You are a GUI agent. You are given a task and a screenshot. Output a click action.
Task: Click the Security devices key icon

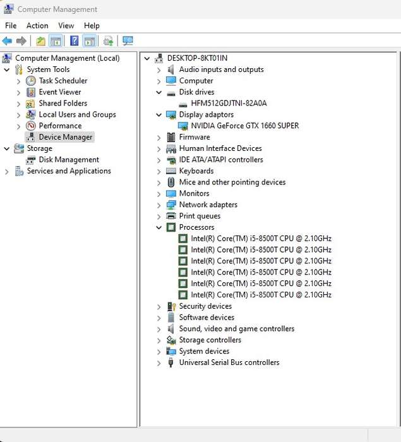(x=172, y=306)
